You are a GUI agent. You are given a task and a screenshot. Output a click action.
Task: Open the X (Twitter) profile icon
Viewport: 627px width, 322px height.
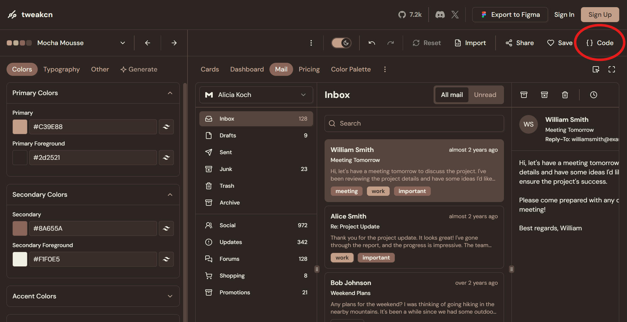tap(455, 15)
